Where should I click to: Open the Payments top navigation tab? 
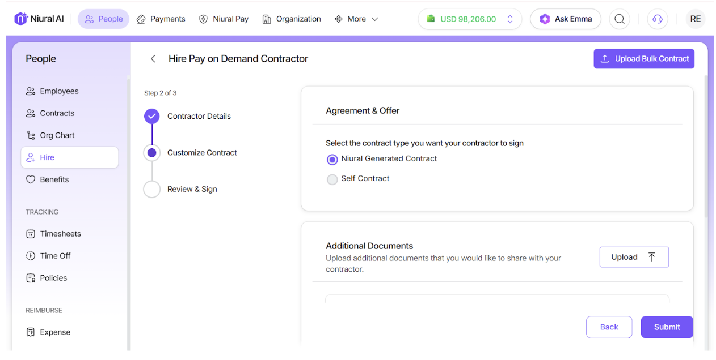pyautogui.click(x=161, y=19)
